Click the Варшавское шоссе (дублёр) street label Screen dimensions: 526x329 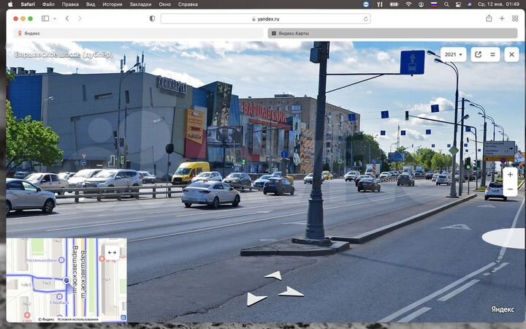point(64,55)
